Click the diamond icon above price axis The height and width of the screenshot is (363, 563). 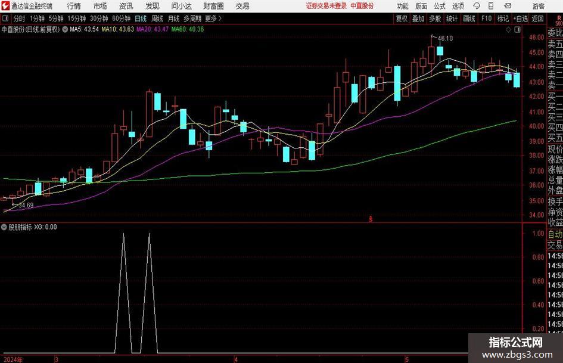pyautogui.click(x=508, y=29)
